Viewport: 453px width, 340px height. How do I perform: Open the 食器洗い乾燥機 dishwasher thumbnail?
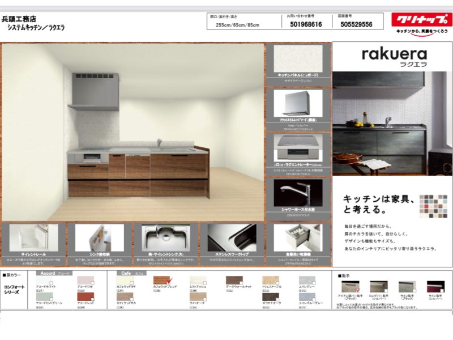coord(298,237)
